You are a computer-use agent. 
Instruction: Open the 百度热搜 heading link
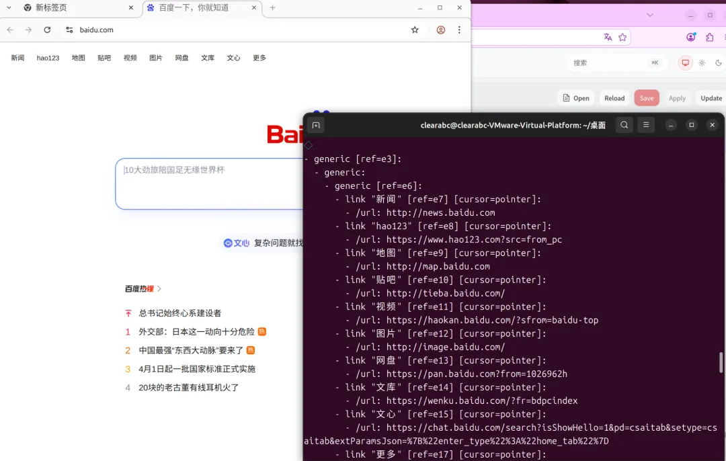143,289
